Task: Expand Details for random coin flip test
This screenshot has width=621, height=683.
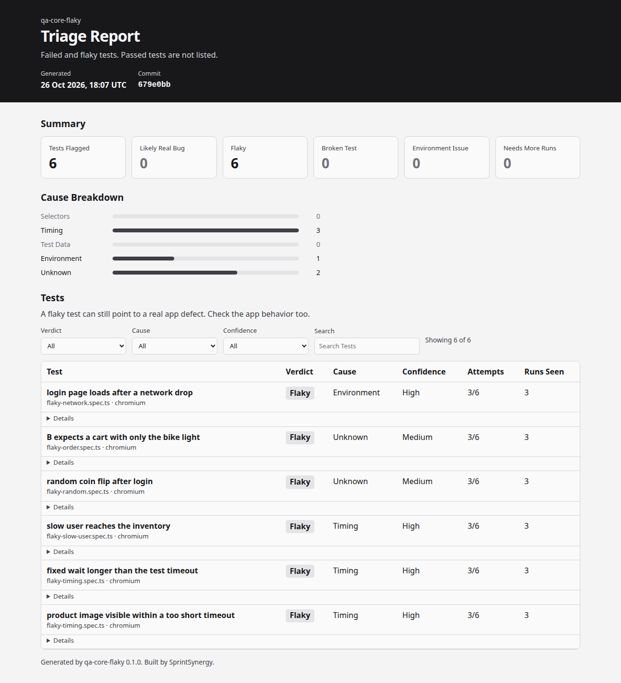Action: (60, 507)
